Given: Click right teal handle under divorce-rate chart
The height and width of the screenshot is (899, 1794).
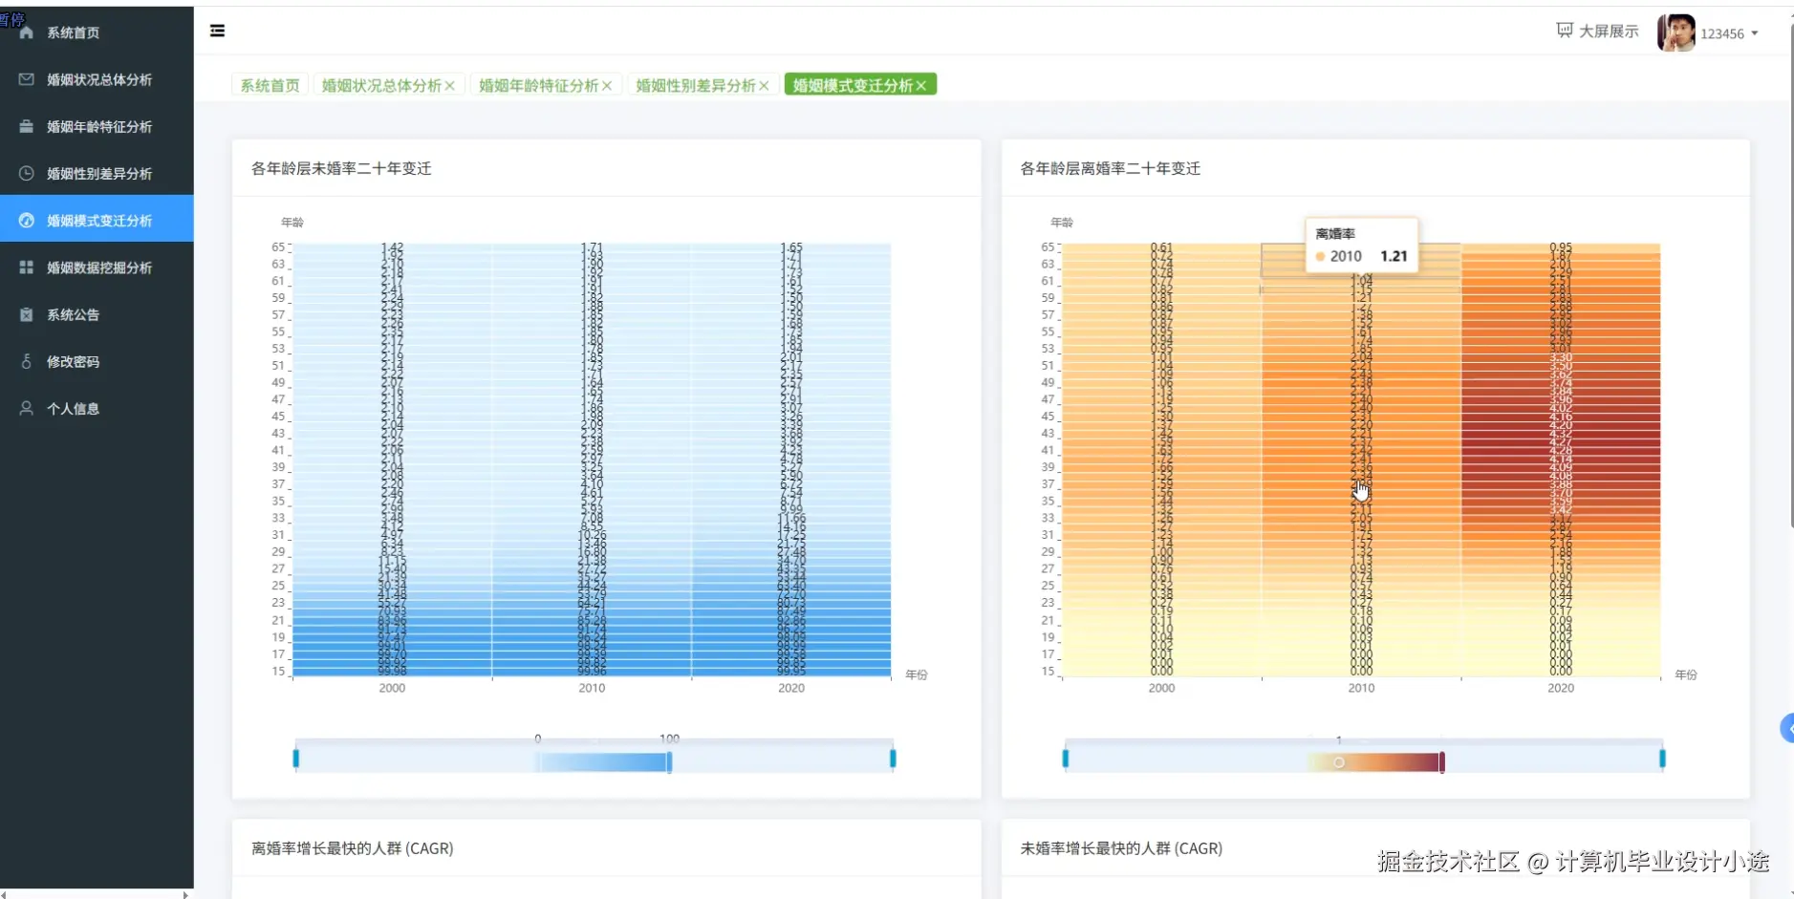Looking at the screenshot, I should click(x=1662, y=759).
